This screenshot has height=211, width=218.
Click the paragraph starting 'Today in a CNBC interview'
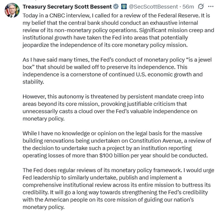tap(118, 30)
